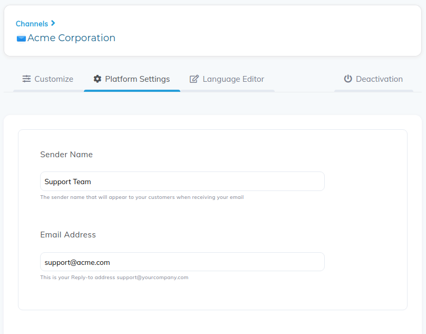426x334 pixels.
Task: Switch to the Customize tab
Action: [48, 79]
